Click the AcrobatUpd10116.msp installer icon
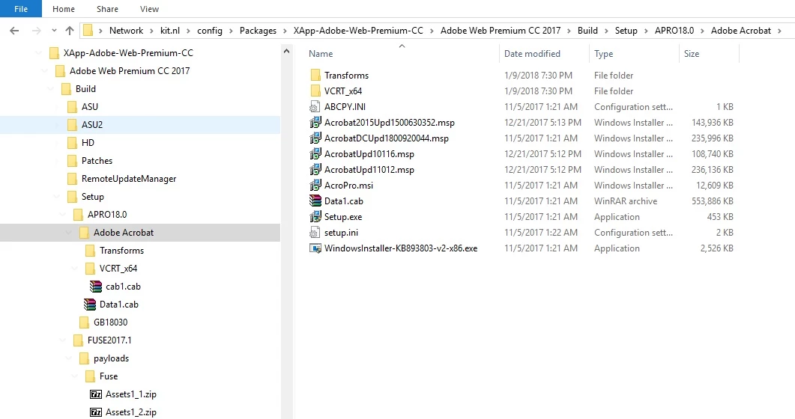 click(315, 154)
